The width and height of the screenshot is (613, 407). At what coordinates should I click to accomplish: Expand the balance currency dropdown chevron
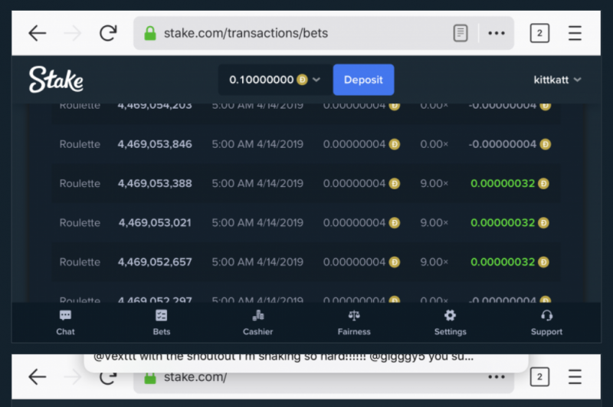click(316, 80)
